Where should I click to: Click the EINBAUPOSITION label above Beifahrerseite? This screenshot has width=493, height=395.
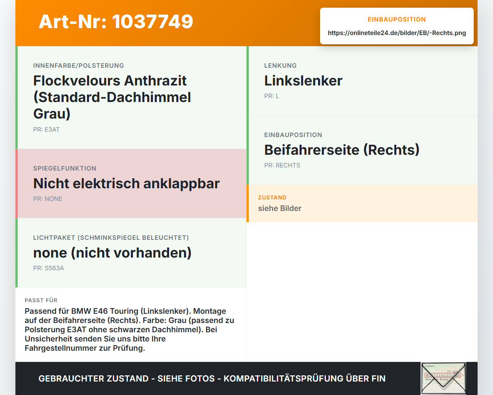pyautogui.click(x=293, y=135)
